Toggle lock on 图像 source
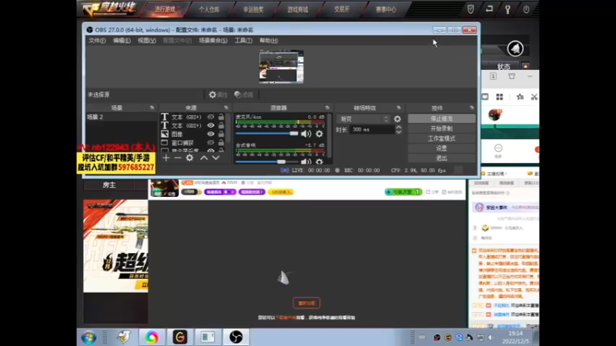 click(x=221, y=134)
